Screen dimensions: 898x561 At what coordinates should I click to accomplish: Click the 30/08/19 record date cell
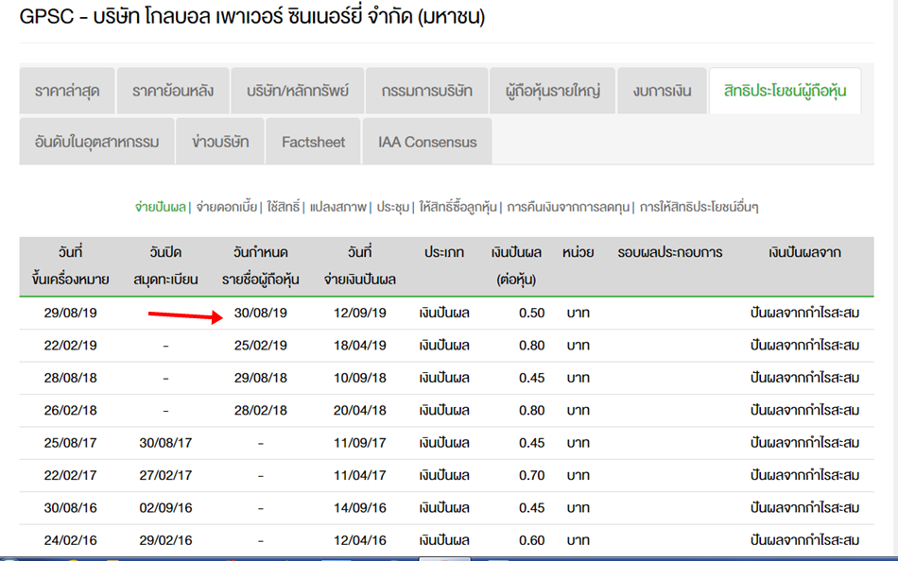[x=261, y=314]
